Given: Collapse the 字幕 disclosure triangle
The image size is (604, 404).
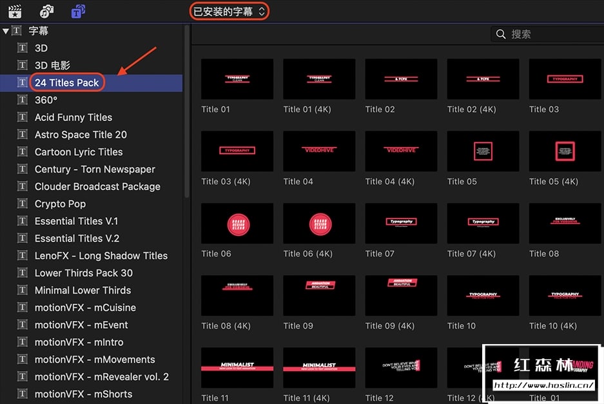Looking at the screenshot, I should tap(5, 31).
